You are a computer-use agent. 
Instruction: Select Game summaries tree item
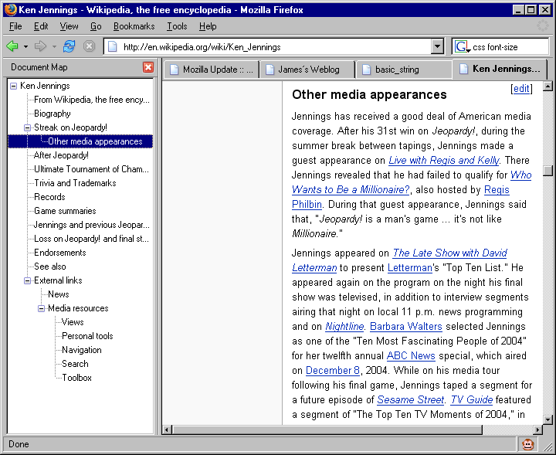coord(65,211)
